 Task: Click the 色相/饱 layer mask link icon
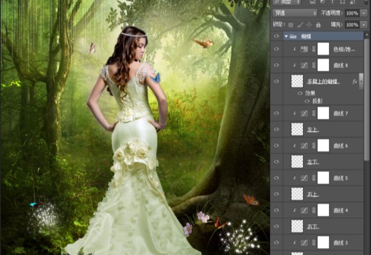click(313, 49)
